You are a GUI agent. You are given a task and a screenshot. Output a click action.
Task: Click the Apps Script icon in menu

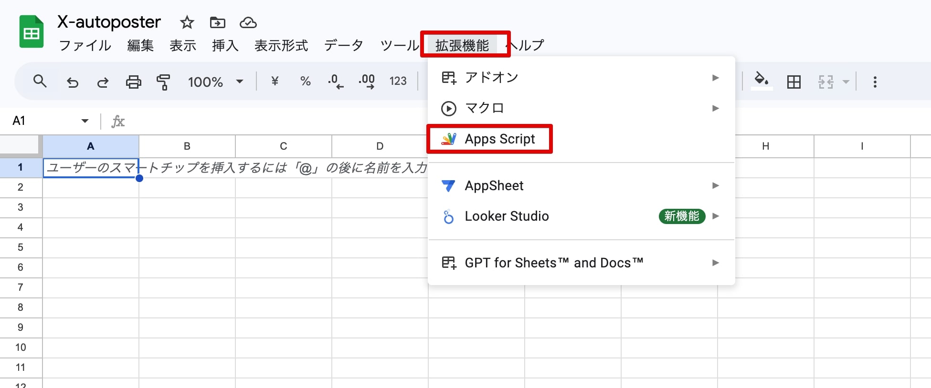pos(449,139)
